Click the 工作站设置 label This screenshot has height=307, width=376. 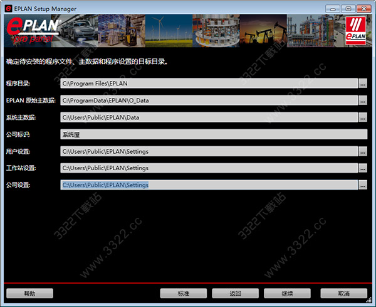[x=21, y=168]
